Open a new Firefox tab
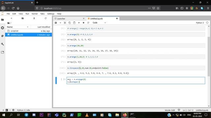Image resolution: width=211 pixels, height=118 pixels. [x=37, y=2]
